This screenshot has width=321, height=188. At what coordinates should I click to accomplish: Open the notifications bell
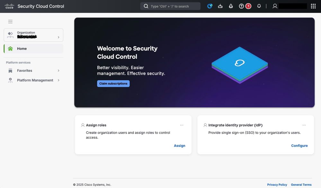pos(259,6)
